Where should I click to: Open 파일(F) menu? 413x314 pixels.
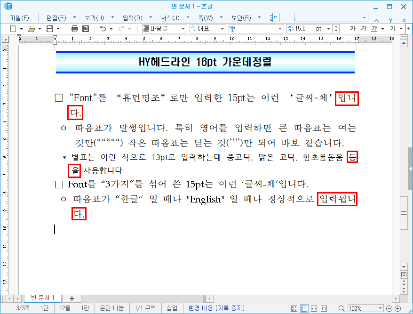click(19, 18)
